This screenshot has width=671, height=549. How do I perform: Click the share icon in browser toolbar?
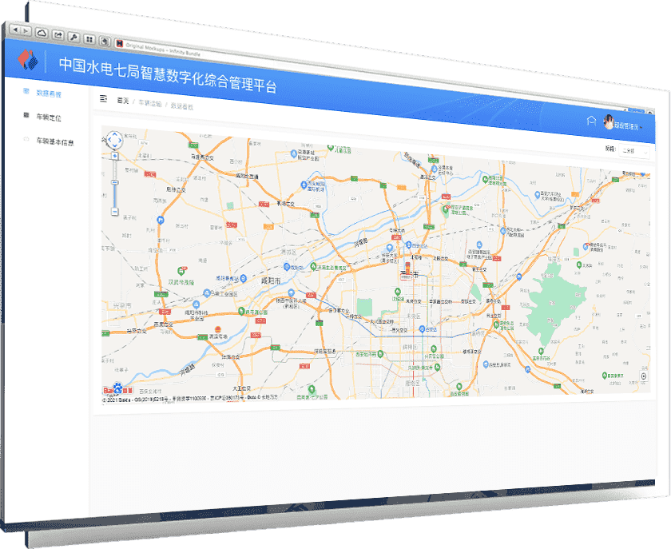[58, 35]
